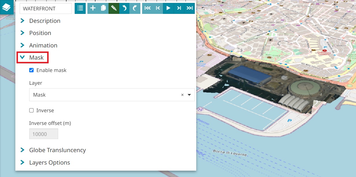Screen dimensions: 356x177
Task: Click the undo arrow icon
Action: pyautogui.click(x=124, y=8)
